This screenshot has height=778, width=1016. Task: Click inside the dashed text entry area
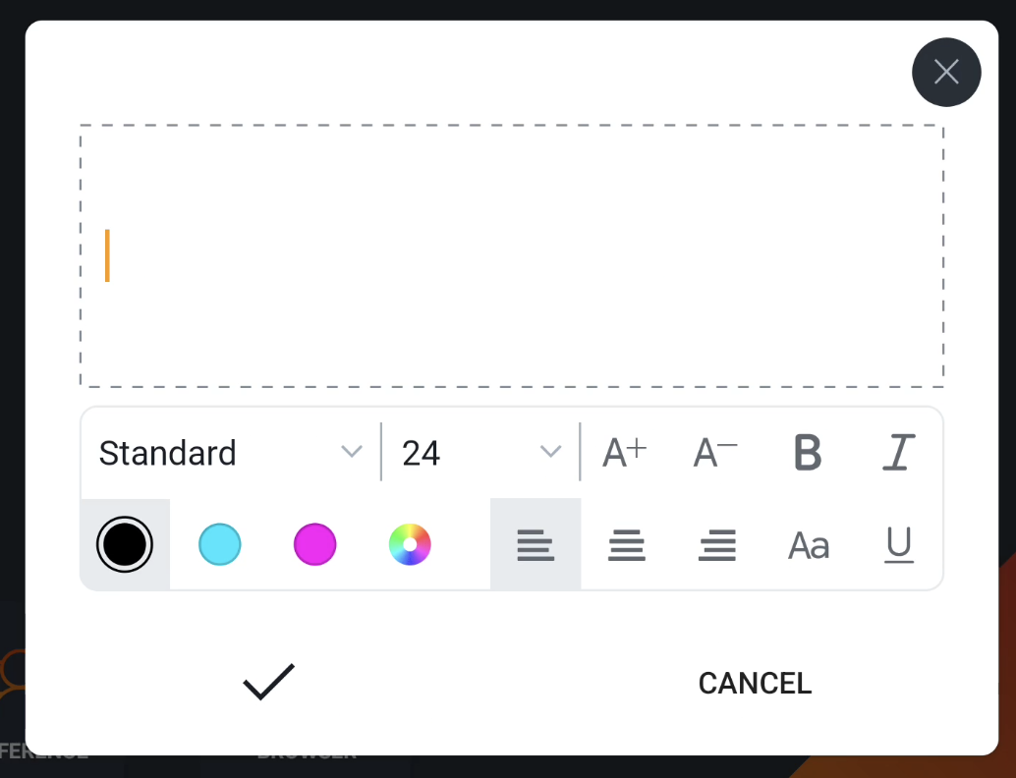click(x=511, y=253)
